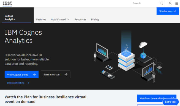The width and height of the screenshot is (180, 106).
Task: Open the Let's talk chat button
Action: [171, 102]
